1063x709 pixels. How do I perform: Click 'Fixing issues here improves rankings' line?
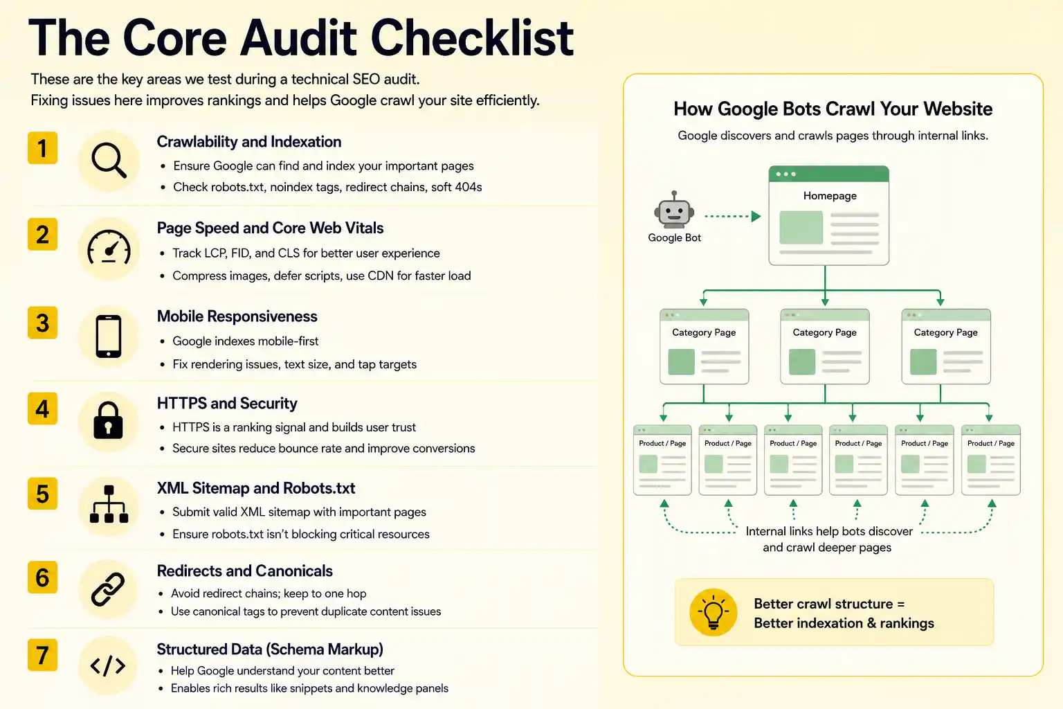point(285,100)
